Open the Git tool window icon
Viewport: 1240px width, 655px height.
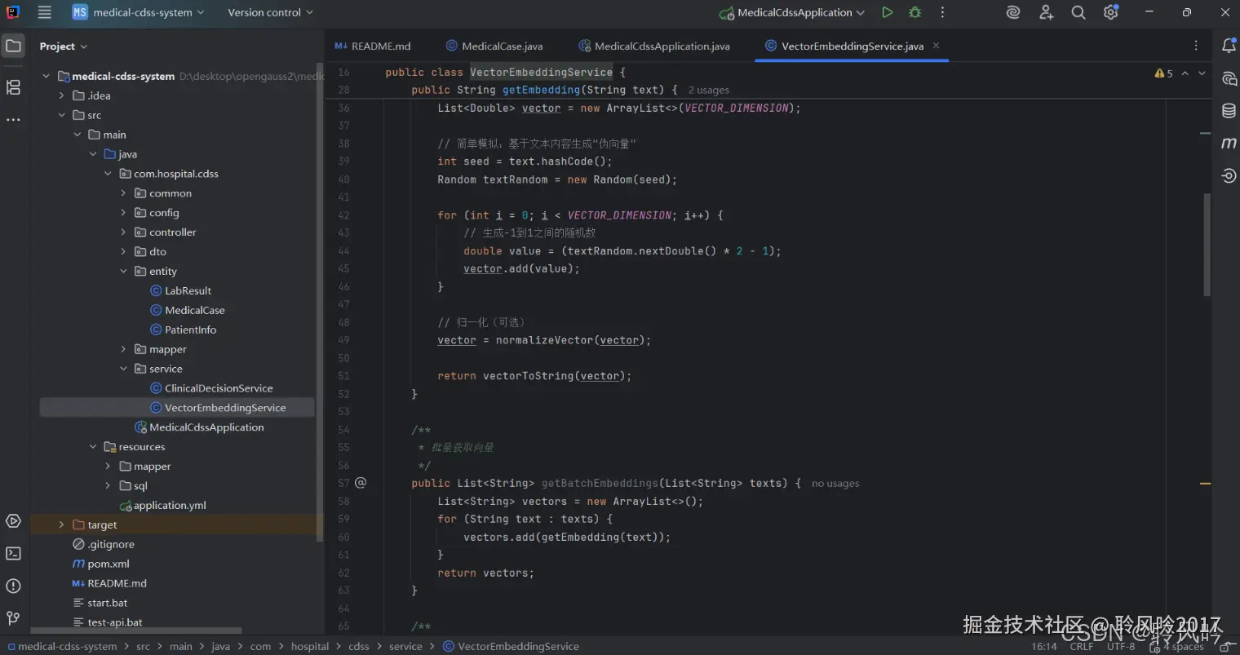[x=13, y=618]
